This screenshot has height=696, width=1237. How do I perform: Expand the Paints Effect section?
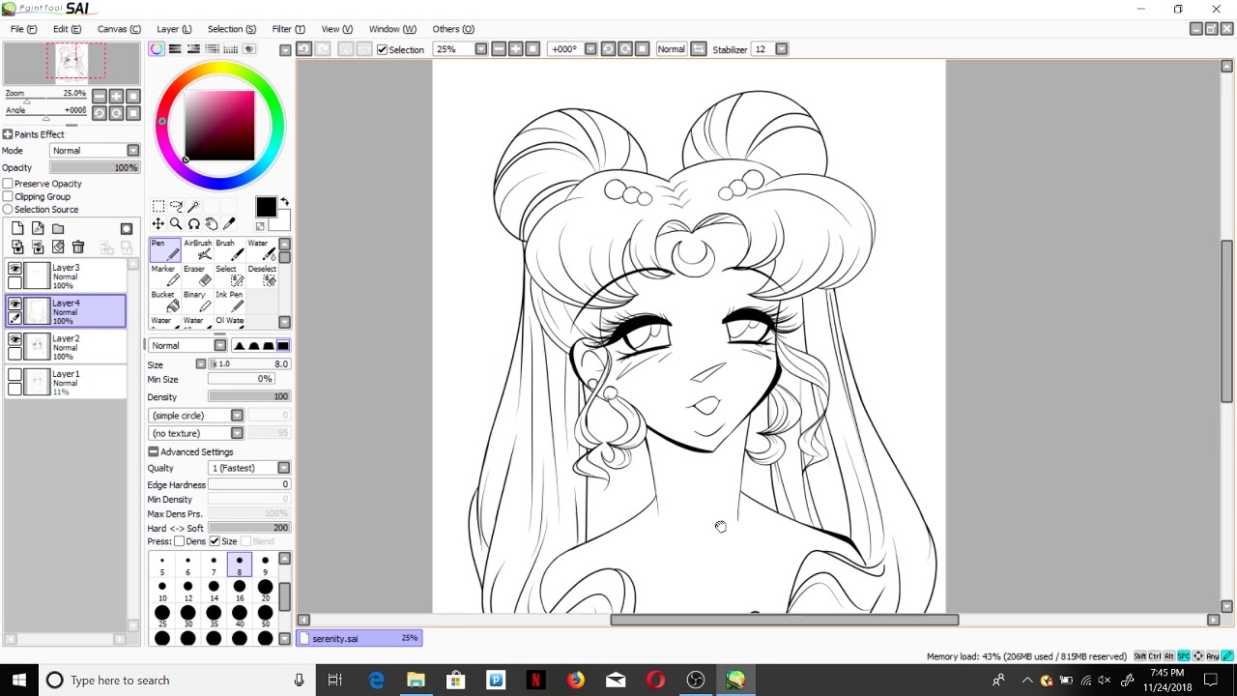tap(8, 134)
